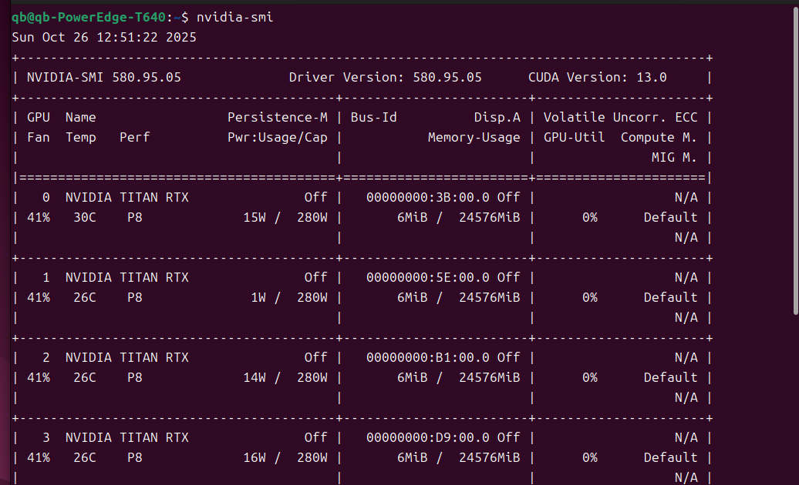Click the 'Bus-Id' column header
799x485 pixels.
373,118
